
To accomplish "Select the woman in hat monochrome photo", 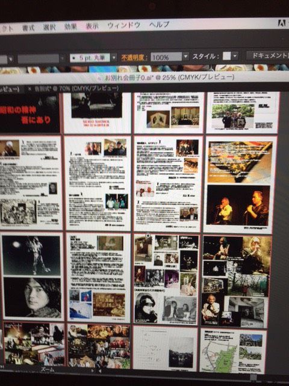I will (146, 308).
